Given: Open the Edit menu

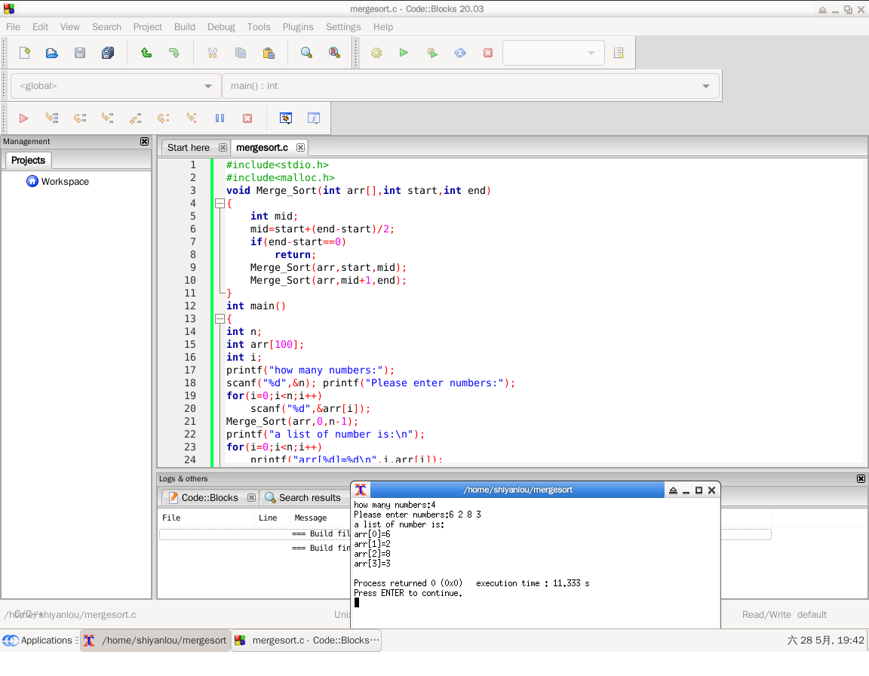Looking at the screenshot, I should click(40, 26).
